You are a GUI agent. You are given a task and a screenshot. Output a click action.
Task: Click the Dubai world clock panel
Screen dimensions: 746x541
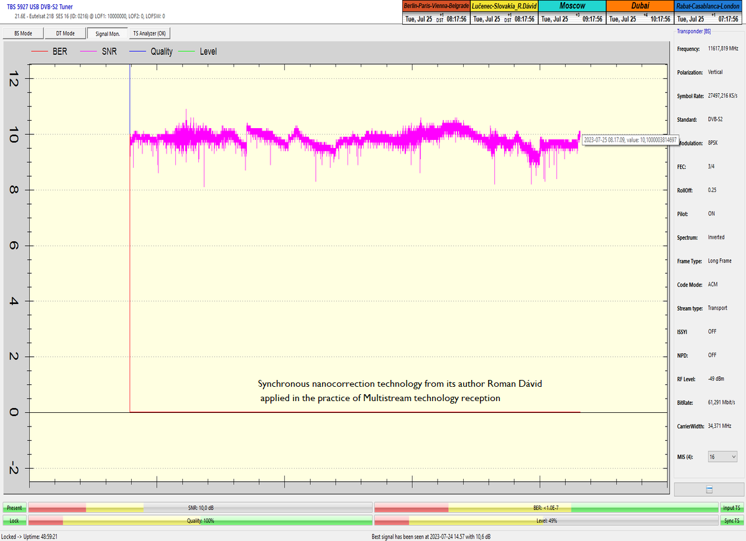pyautogui.click(x=639, y=12)
